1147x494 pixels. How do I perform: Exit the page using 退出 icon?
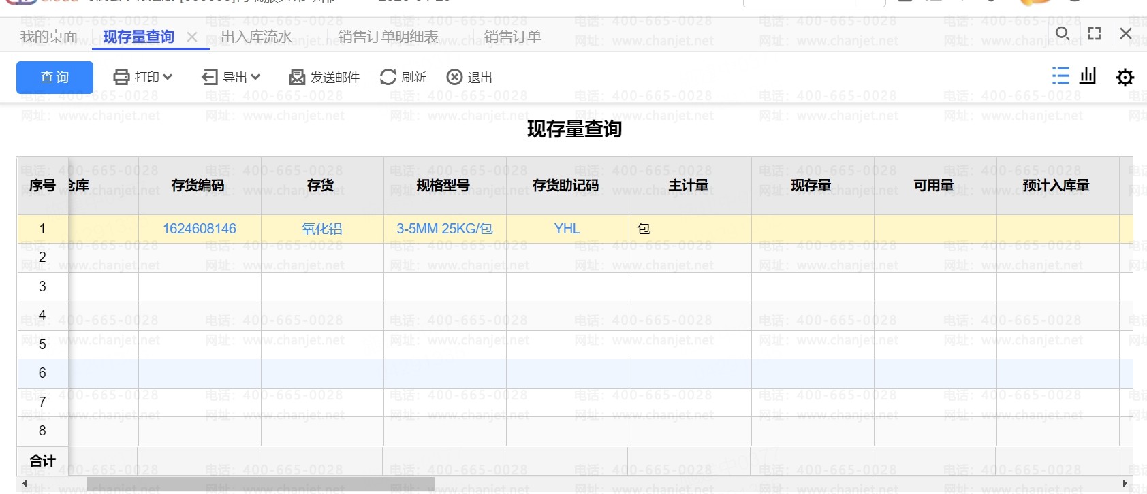pos(454,78)
